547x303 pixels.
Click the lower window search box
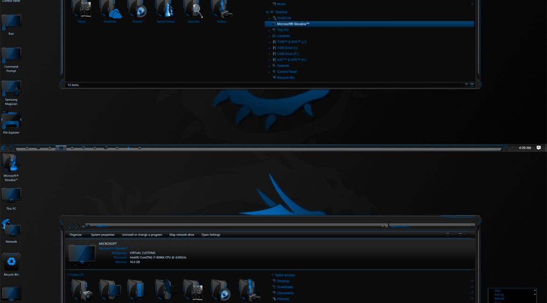pyautogui.click(x=432, y=226)
